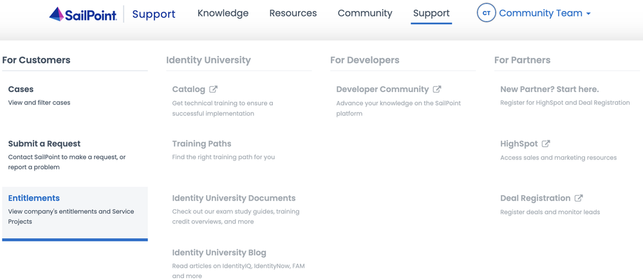Visit the Identity University Blog
The width and height of the screenshot is (643, 280).
pos(219,252)
